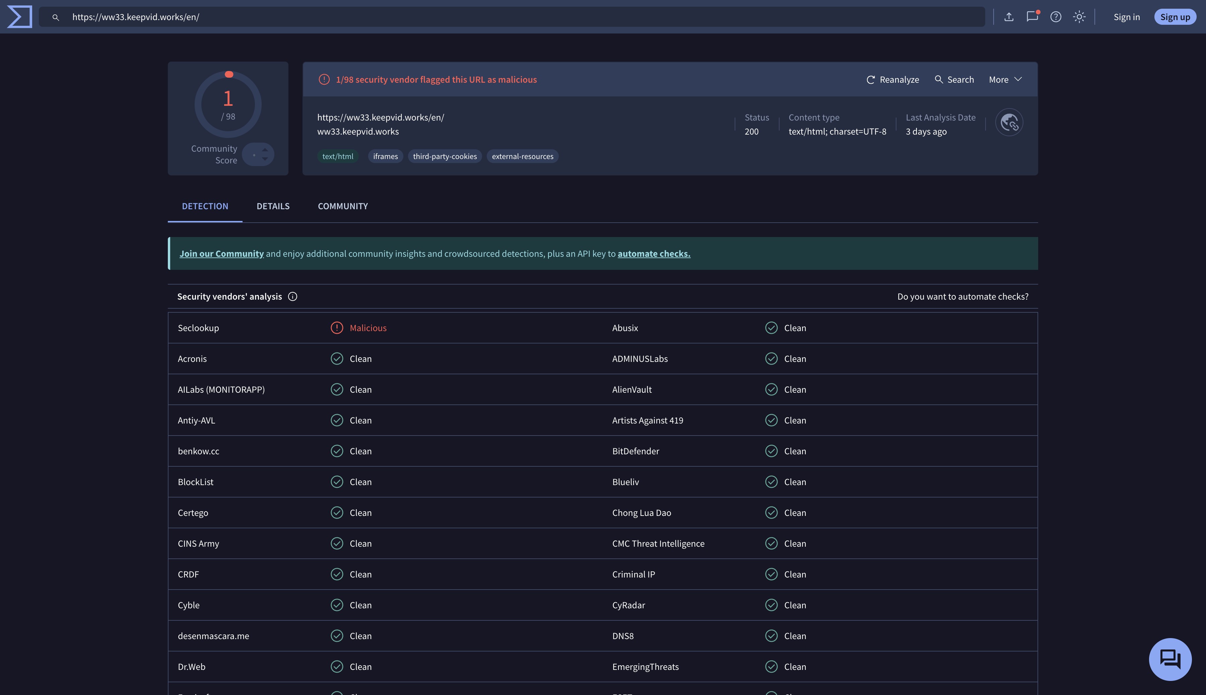
Task: Click the clean checkmark icon for Acronis
Action: [337, 359]
